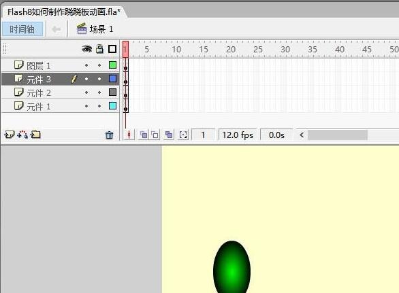Image resolution: width=399 pixels, height=293 pixels.
Task: Click the 场景 1 scene label
Action: click(x=101, y=29)
